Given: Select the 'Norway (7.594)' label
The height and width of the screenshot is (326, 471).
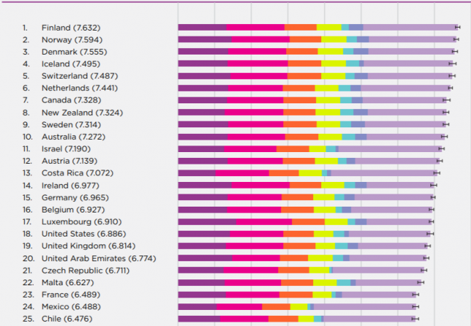Looking at the screenshot, I should (72, 39).
